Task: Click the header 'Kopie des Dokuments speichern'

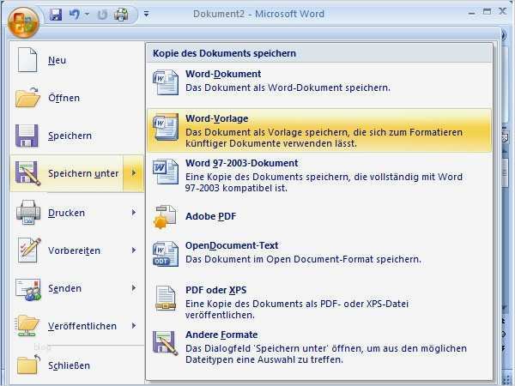Action: 224,53
